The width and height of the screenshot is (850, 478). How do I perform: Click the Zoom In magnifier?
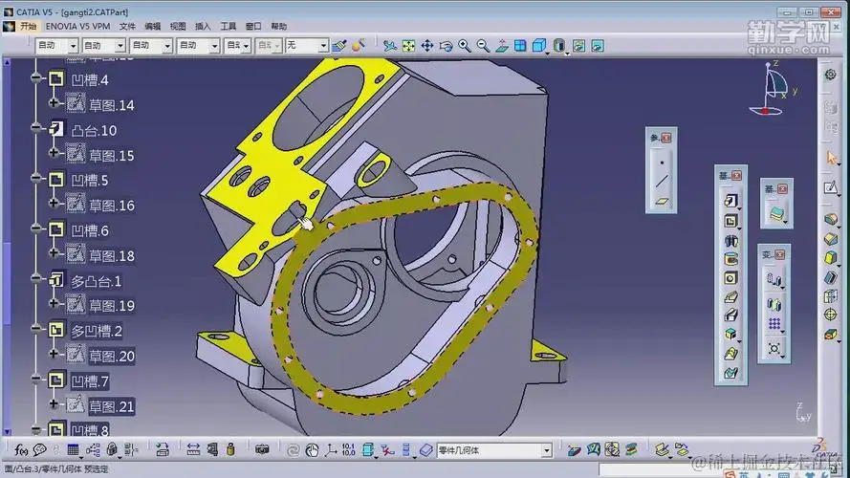pyautogui.click(x=465, y=46)
